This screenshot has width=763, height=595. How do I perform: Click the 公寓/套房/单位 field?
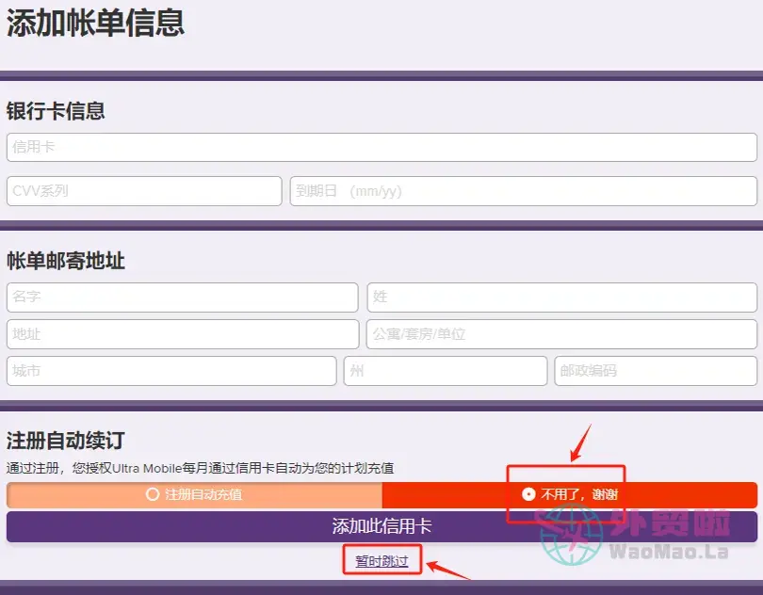pyautogui.click(x=561, y=334)
